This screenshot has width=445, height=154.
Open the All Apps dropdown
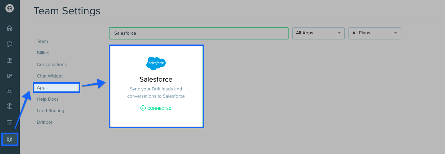tap(318, 33)
